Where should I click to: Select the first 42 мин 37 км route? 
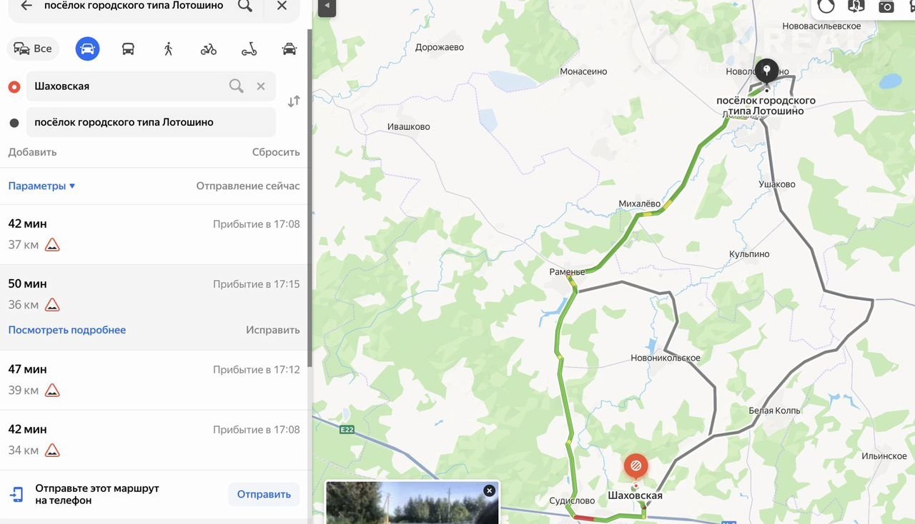tap(154, 235)
